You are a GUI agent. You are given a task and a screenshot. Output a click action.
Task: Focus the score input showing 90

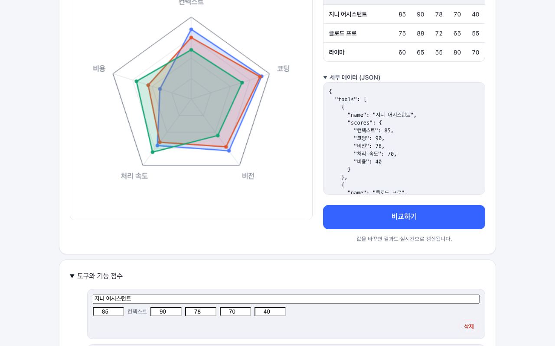[x=166, y=311]
